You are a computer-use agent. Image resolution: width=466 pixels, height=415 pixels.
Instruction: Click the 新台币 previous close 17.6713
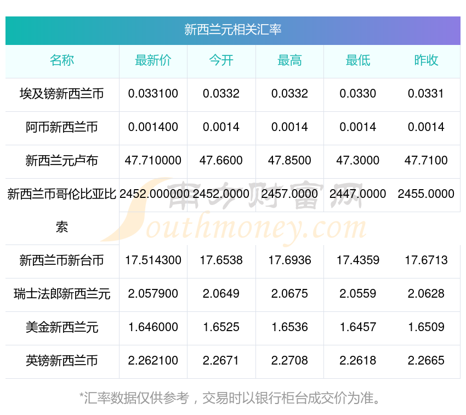[426, 260]
